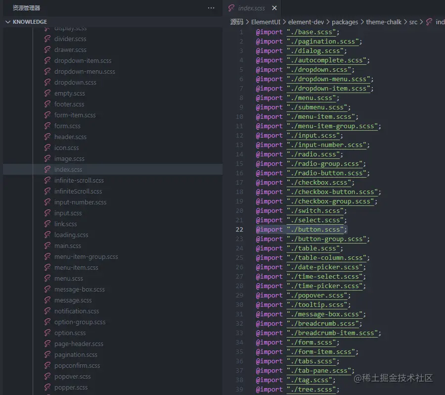Image resolution: width=445 pixels, height=395 pixels.
Task: Click the Sass icon beside icon.scss
Action: coord(47,148)
